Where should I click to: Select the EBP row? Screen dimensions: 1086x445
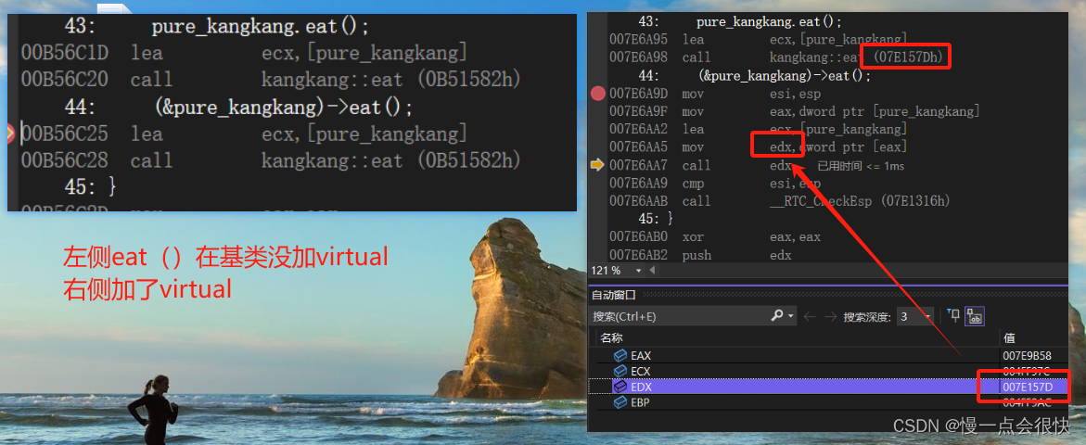click(x=830, y=402)
